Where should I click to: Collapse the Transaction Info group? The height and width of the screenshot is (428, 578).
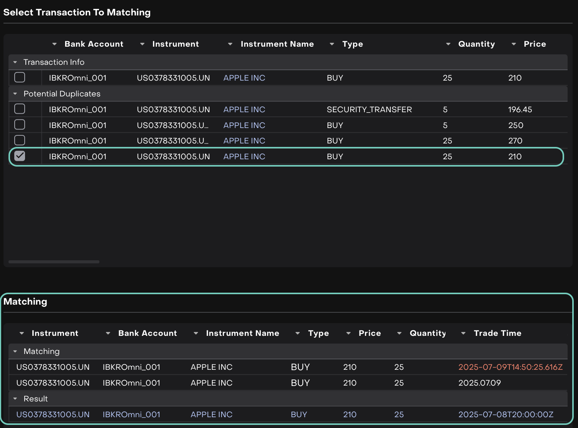(x=15, y=62)
